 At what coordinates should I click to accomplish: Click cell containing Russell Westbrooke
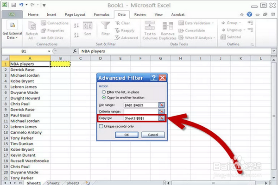30,161
